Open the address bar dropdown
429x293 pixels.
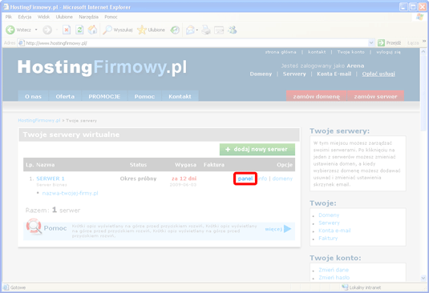(x=371, y=43)
